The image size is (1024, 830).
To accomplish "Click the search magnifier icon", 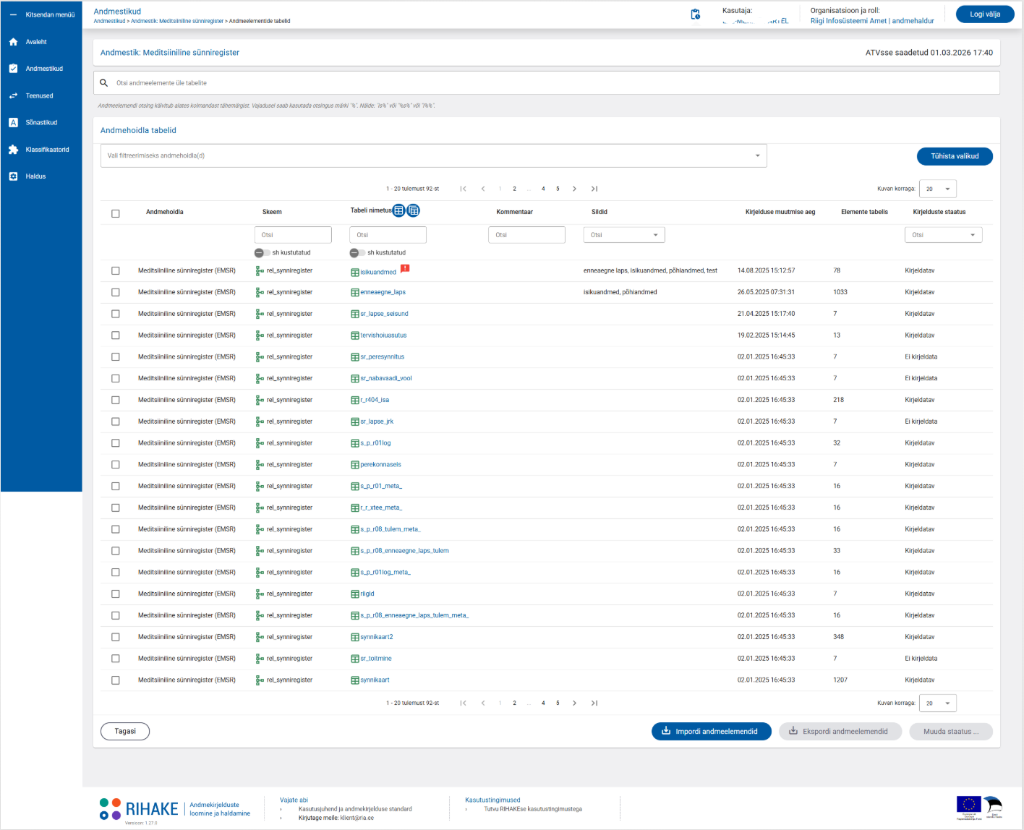I will coord(104,83).
